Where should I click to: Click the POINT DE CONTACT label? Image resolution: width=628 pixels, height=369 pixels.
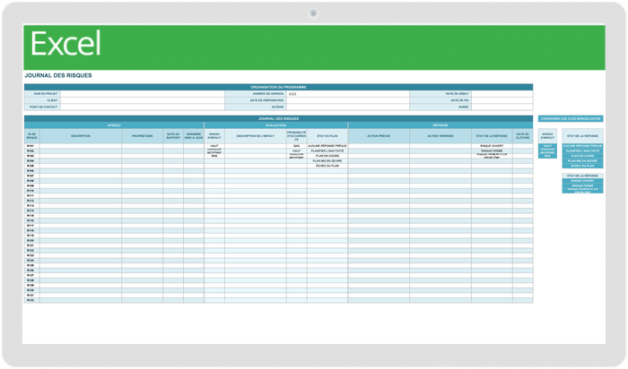coord(42,107)
